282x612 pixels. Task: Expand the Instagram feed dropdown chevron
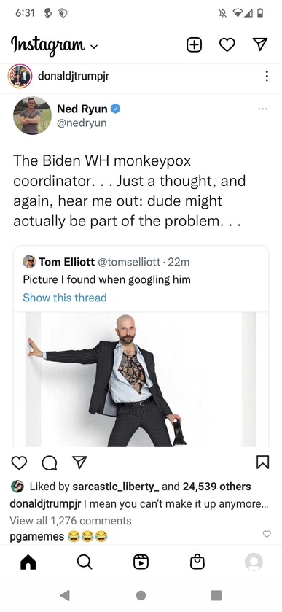[x=93, y=47]
